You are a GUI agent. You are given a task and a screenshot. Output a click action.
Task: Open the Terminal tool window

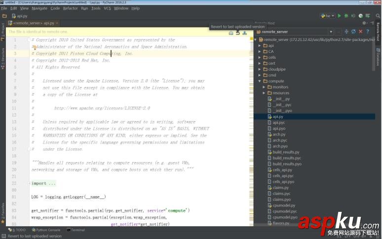pyautogui.click(x=76, y=230)
